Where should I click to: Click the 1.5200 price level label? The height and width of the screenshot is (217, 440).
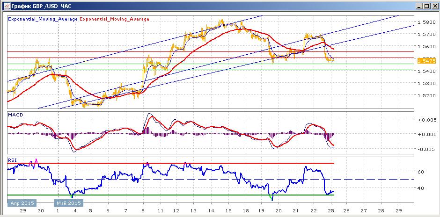pyautogui.click(x=426, y=95)
